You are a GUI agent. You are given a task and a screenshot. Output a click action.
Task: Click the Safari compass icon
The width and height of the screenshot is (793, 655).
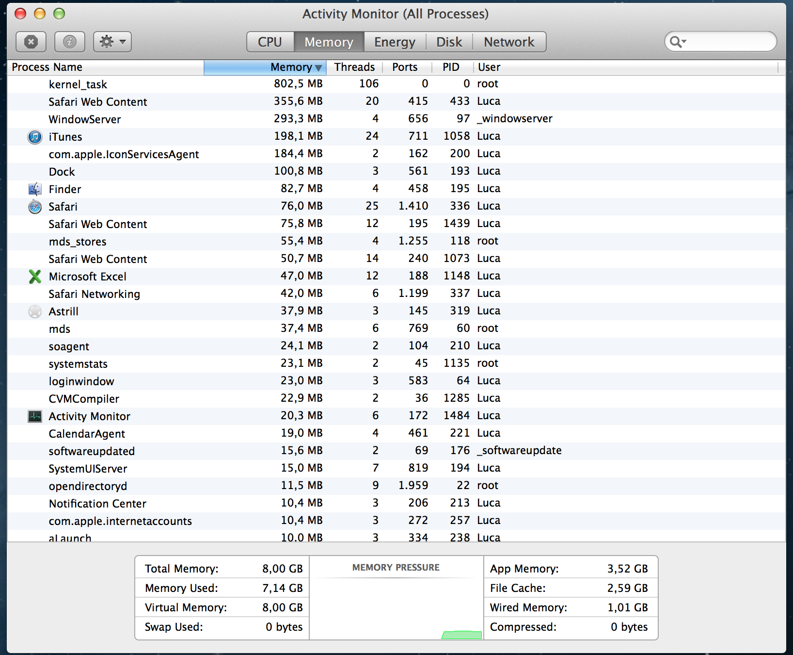pyautogui.click(x=35, y=207)
